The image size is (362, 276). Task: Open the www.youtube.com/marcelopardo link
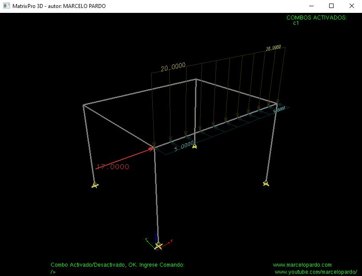(x=316, y=271)
